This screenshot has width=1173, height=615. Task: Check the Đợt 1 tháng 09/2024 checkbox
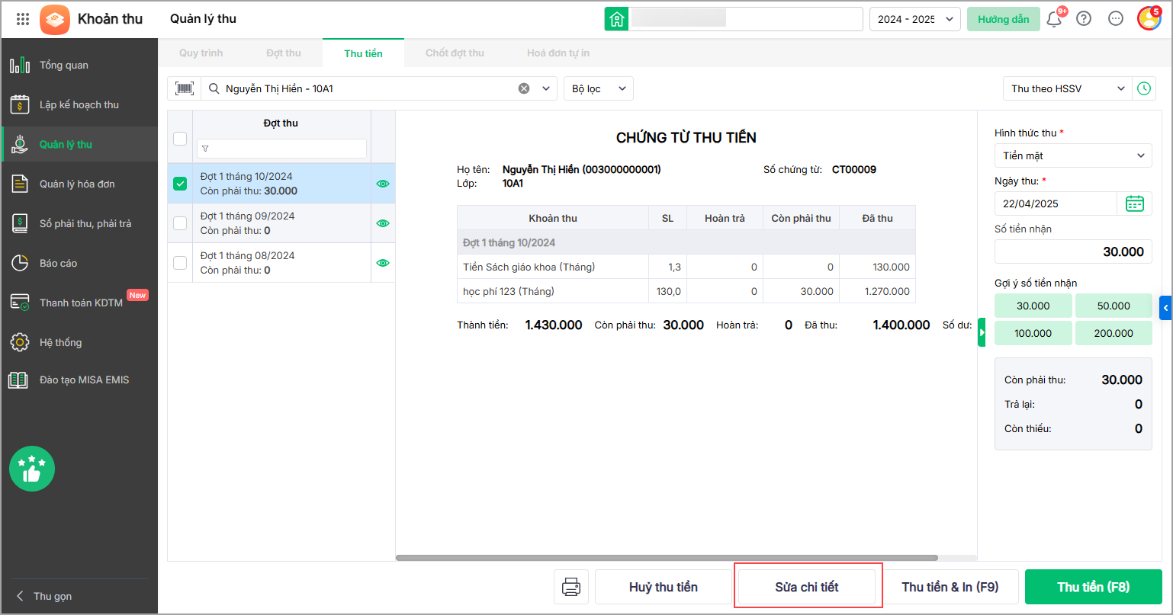(x=180, y=223)
